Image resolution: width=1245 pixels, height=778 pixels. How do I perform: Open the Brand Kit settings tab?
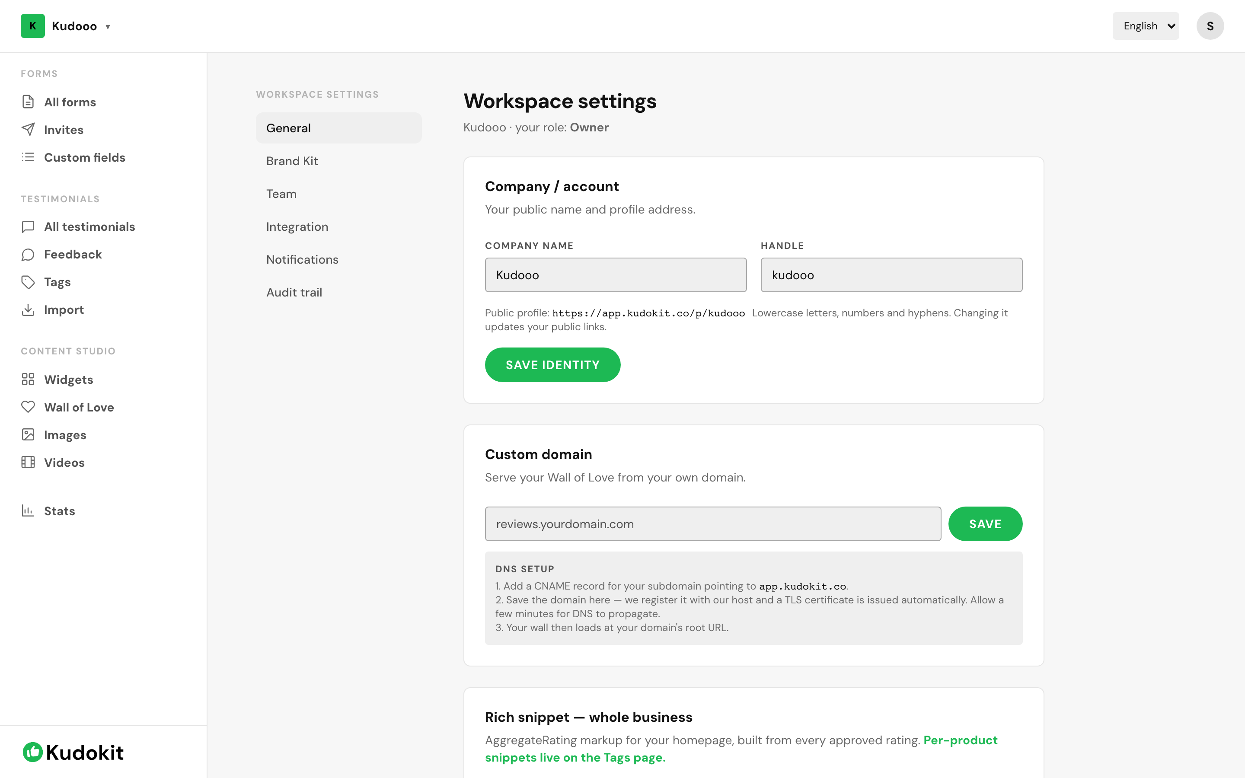tap(338, 161)
